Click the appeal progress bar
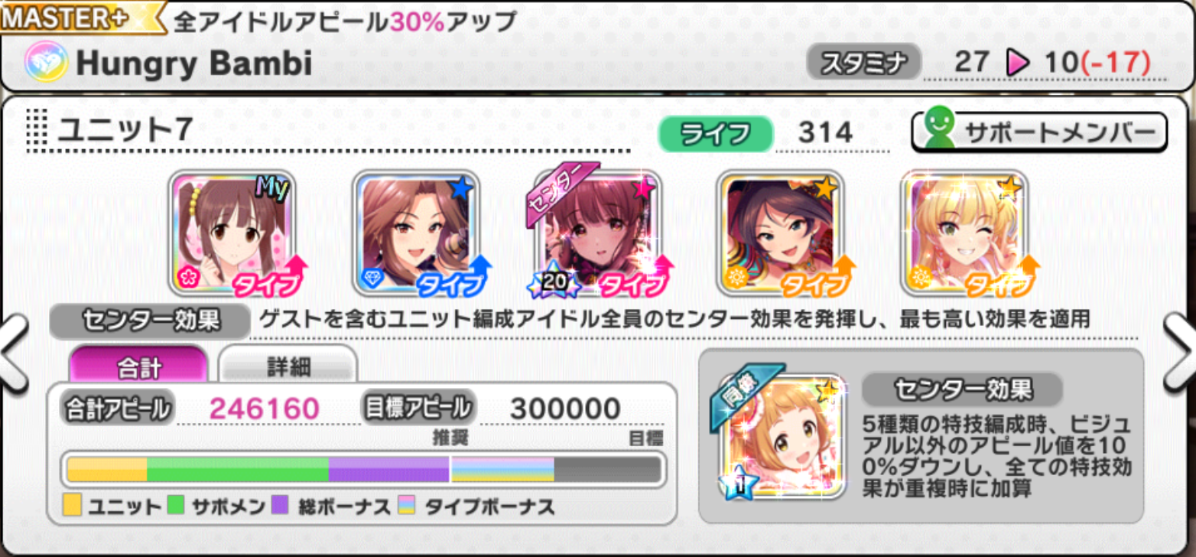The image size is (1196, 557). [363, 469]
